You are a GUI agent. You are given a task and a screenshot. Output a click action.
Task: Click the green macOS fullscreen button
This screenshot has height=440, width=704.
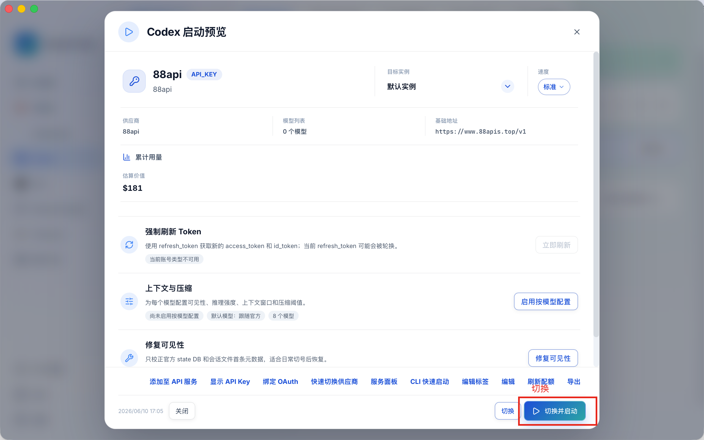pos(34,9)
